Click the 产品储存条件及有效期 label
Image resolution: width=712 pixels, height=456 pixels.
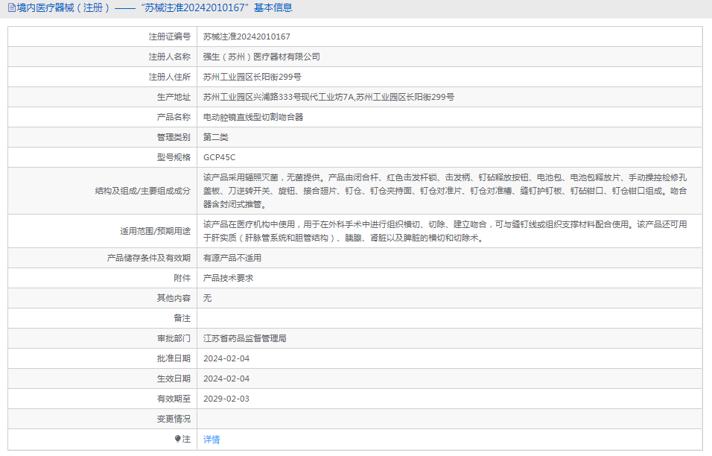coord(148,258)
